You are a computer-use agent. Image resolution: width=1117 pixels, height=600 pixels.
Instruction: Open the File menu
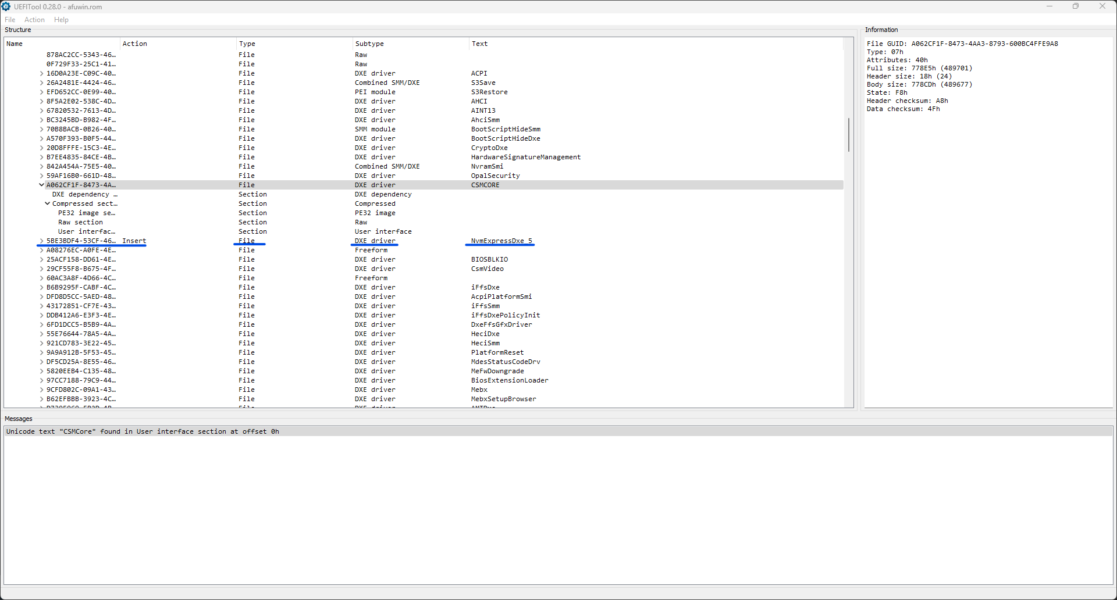pos(10,20)
